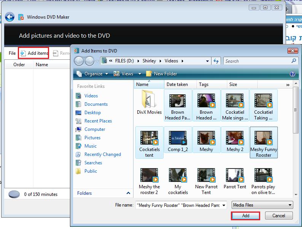Create a New Folder from toolbar

tap(161, 74)
